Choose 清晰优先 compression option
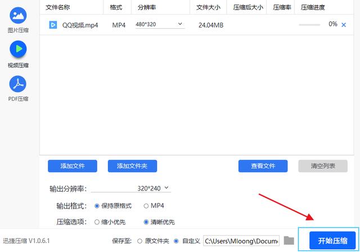This screenshot has height=252, width=360. [146, 222]
